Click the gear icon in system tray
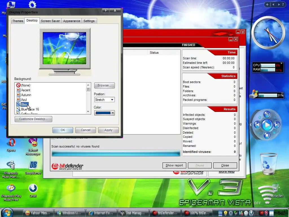This screenshot has height=217, width=289. point(231,213)
